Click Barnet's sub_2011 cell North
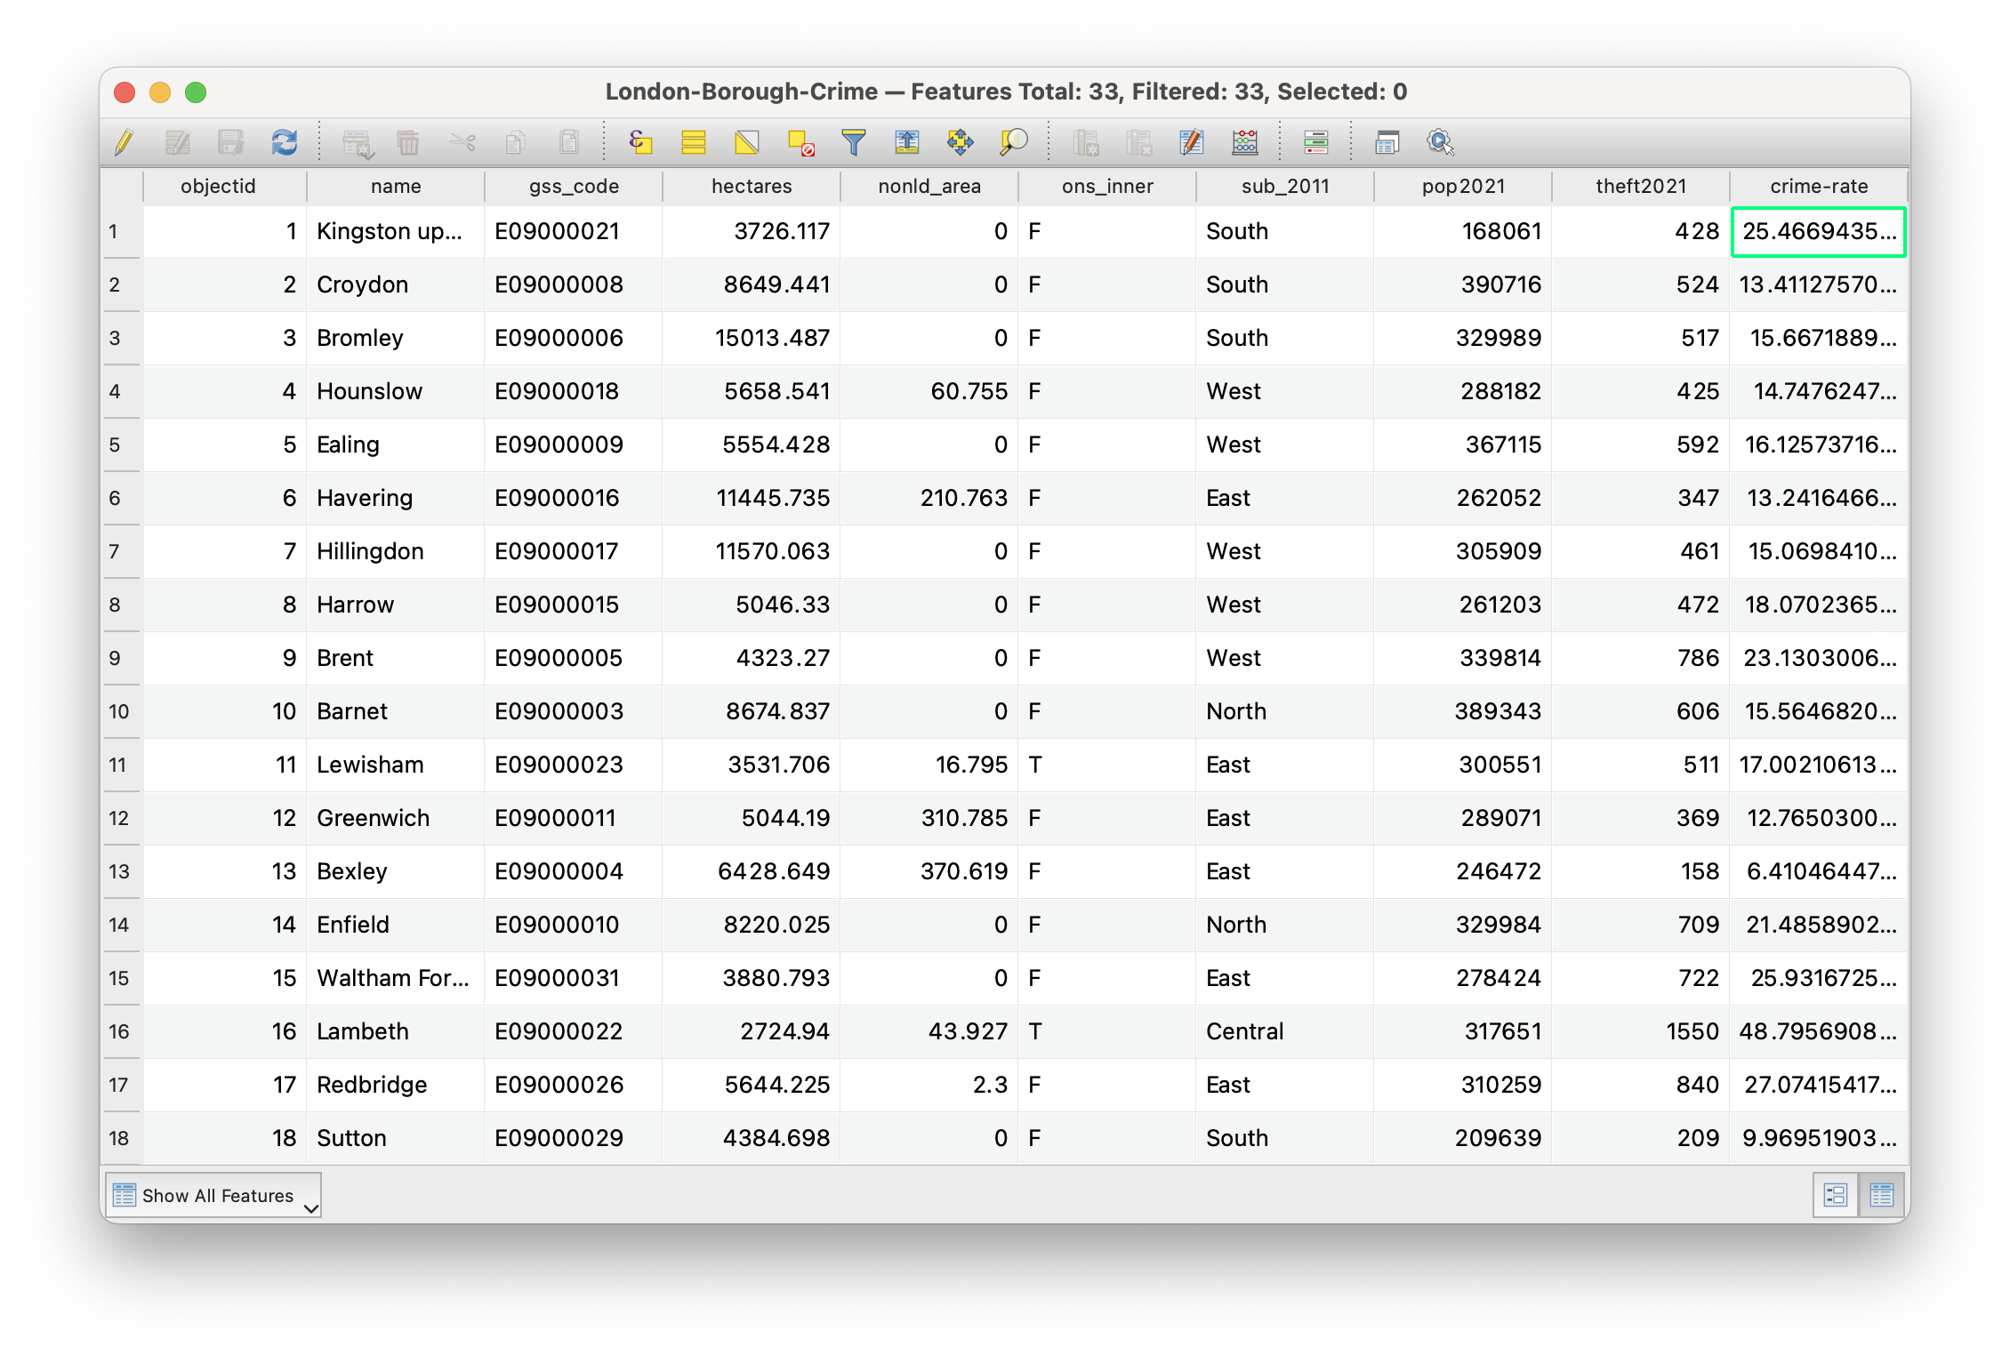The image size is (2010, 1355). coord(1285,712)
